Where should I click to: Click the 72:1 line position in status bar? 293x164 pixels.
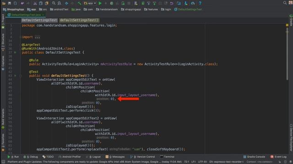186,162
